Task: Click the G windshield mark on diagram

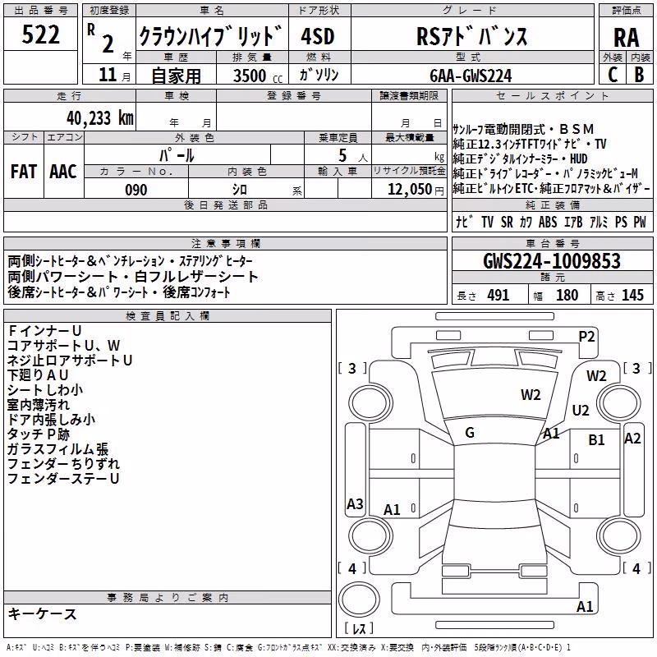Action: [x=470, y=433]
